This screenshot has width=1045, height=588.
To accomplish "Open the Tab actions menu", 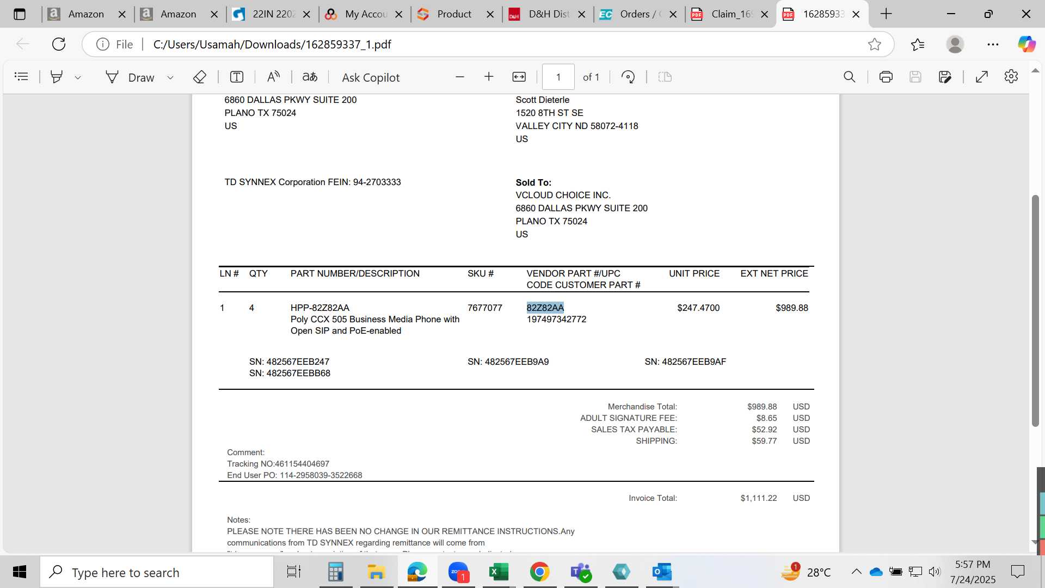I will pos(20,14).
